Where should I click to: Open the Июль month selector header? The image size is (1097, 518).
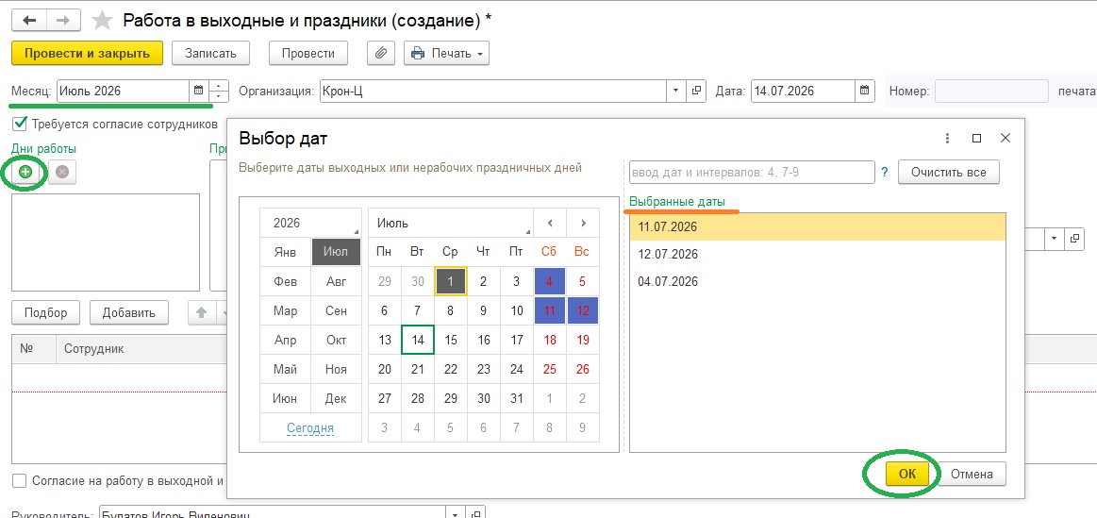[451, 224]
